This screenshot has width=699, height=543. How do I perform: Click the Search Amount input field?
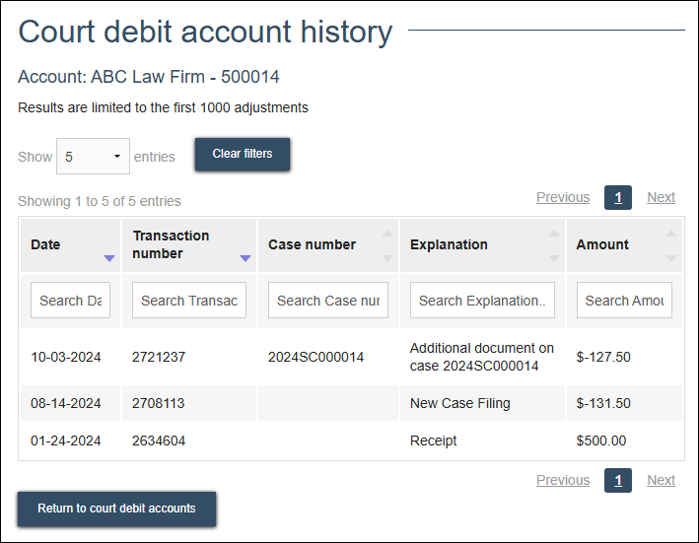click(624, 301)
